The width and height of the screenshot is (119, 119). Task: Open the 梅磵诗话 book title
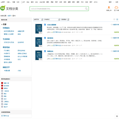click(x=50, y=51)
